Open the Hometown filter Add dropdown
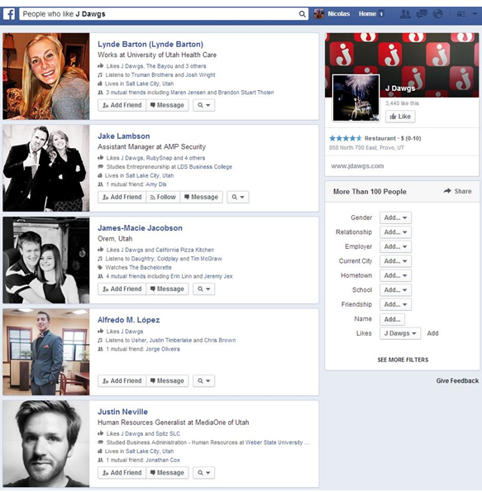Image resolution: width=482 pixels, height=492 pixels. click(x=395, y=275)
